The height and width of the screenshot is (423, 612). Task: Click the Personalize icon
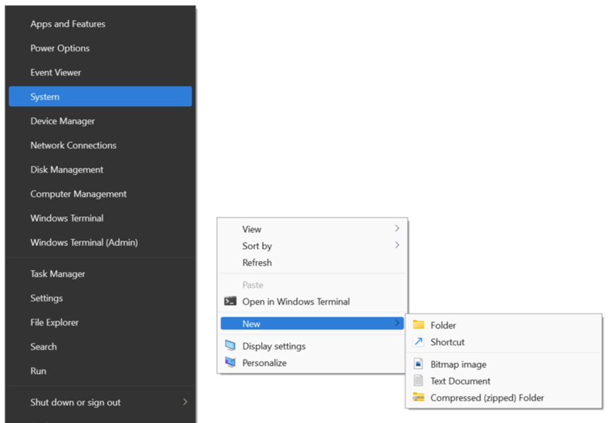pyautogui.click(x=230, y=362)
